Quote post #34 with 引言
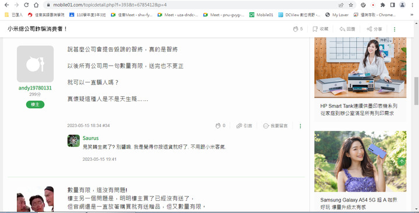 tap(244, 126)
